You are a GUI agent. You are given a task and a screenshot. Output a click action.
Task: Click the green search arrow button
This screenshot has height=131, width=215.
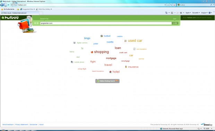pos(175,23)
